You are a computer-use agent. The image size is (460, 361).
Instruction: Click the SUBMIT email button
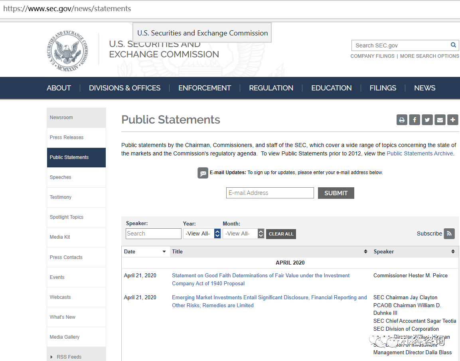point(336,193)
